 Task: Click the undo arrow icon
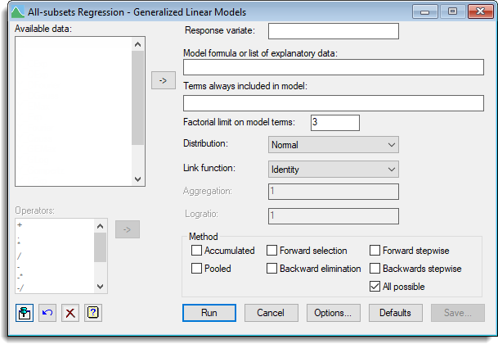click(47, 313)
